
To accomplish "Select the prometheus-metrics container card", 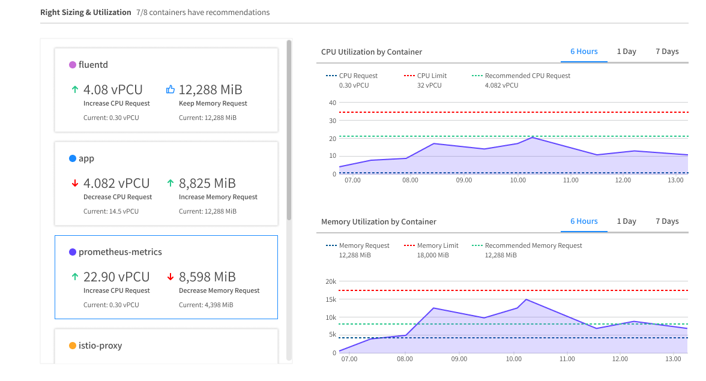I will (166, 277).
